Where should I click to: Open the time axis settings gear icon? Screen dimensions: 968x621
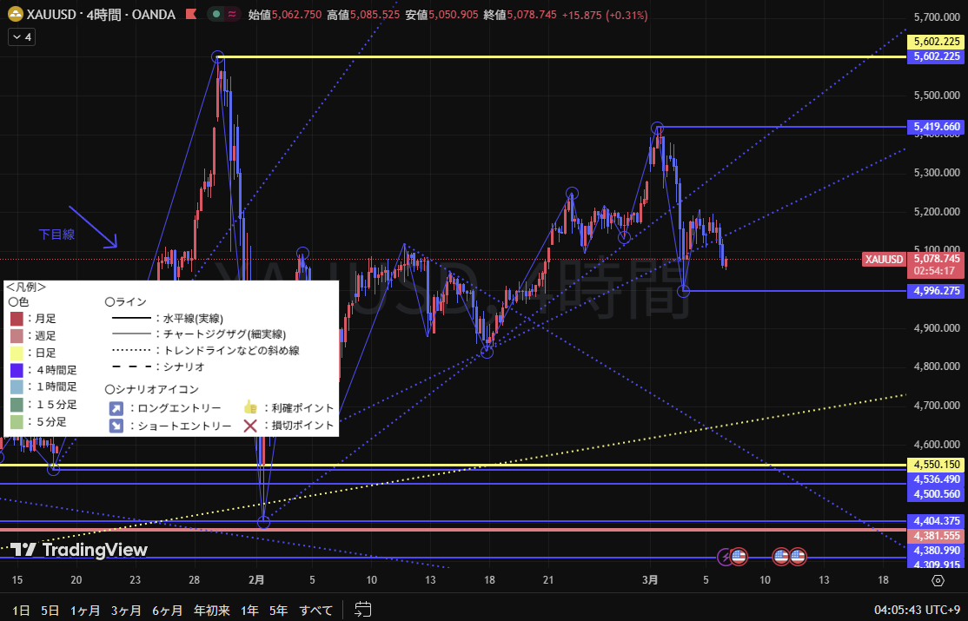coord(938,580)
